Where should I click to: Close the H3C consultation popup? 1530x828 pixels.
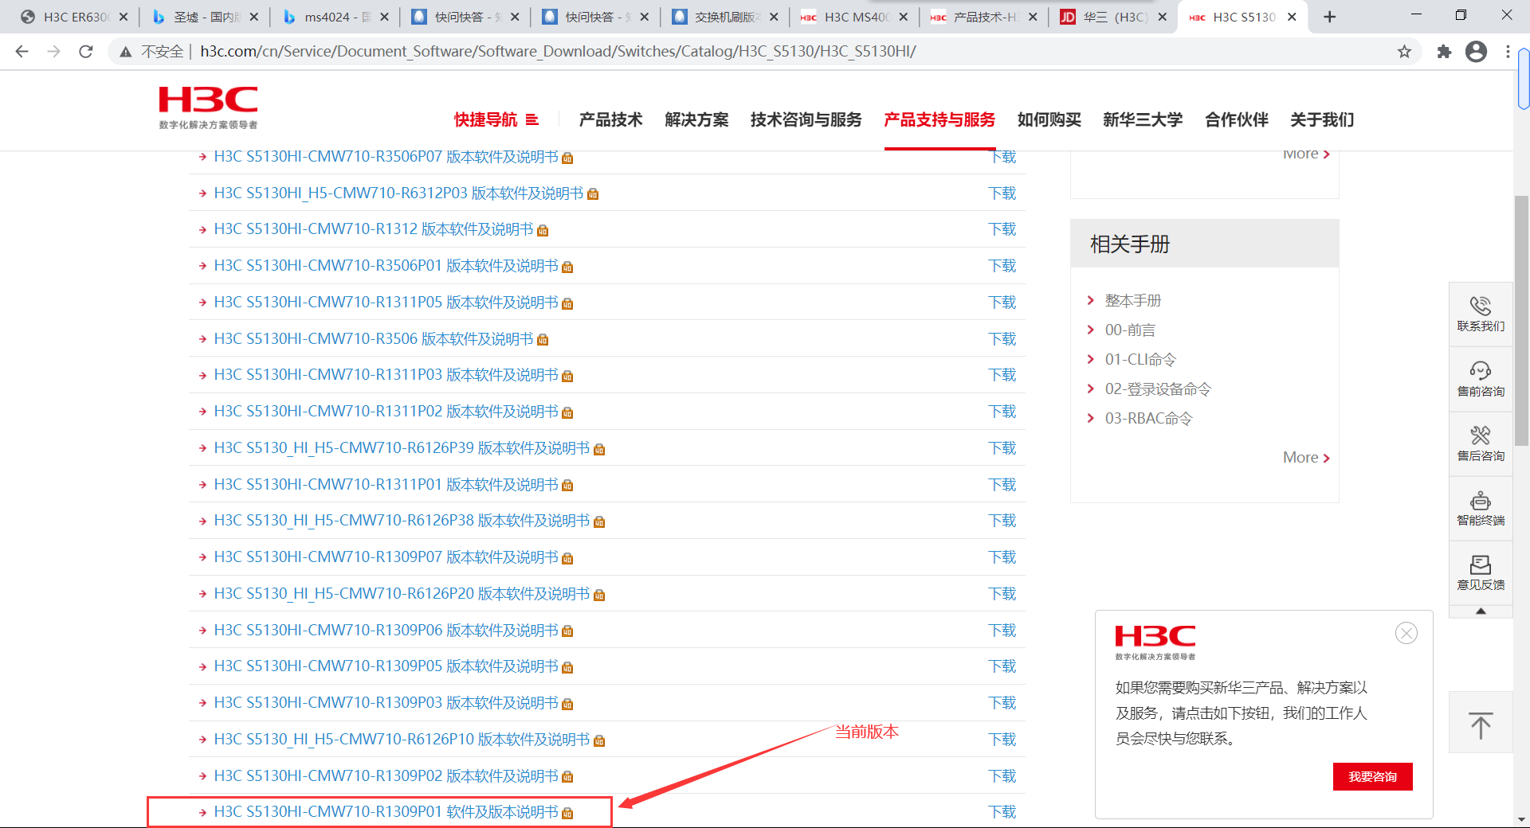tap(1406, 633)
